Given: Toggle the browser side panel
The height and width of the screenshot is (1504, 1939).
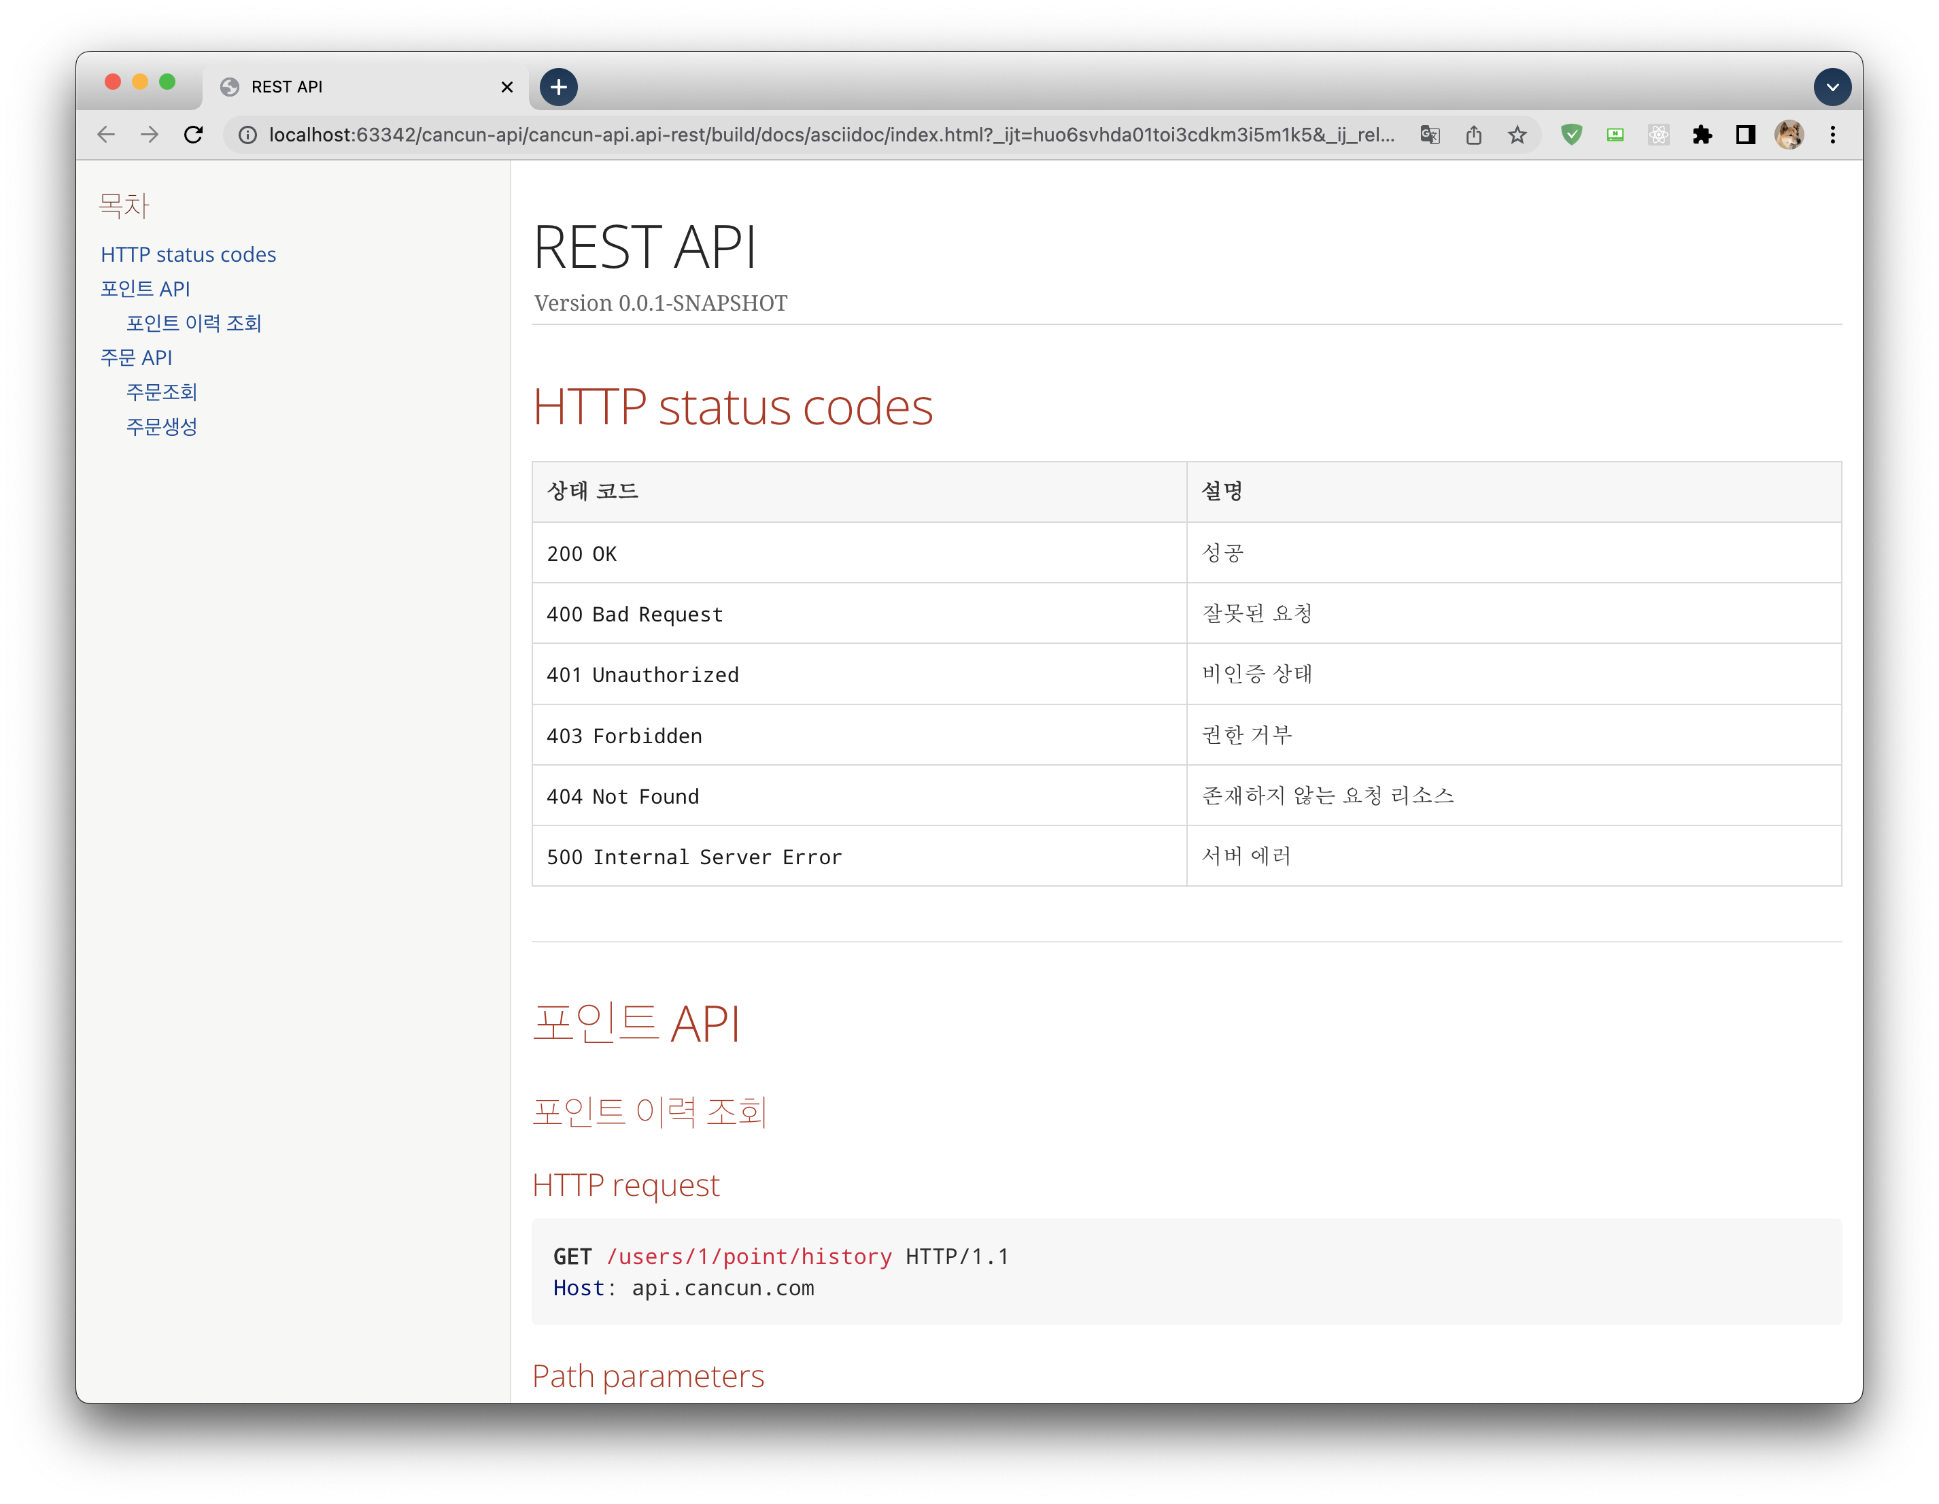Looking at the screenshot, I should pos(1745,135).
